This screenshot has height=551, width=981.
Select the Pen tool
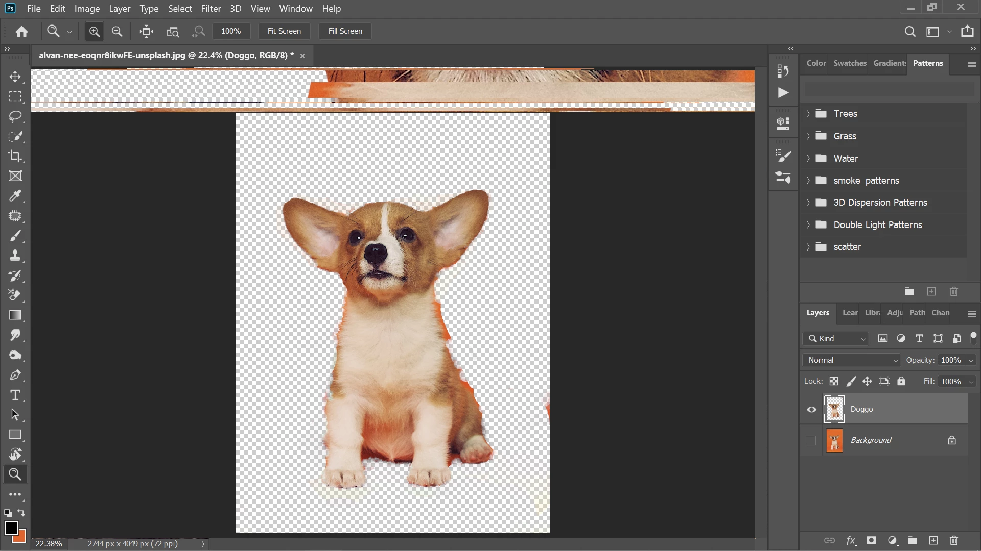15,375
